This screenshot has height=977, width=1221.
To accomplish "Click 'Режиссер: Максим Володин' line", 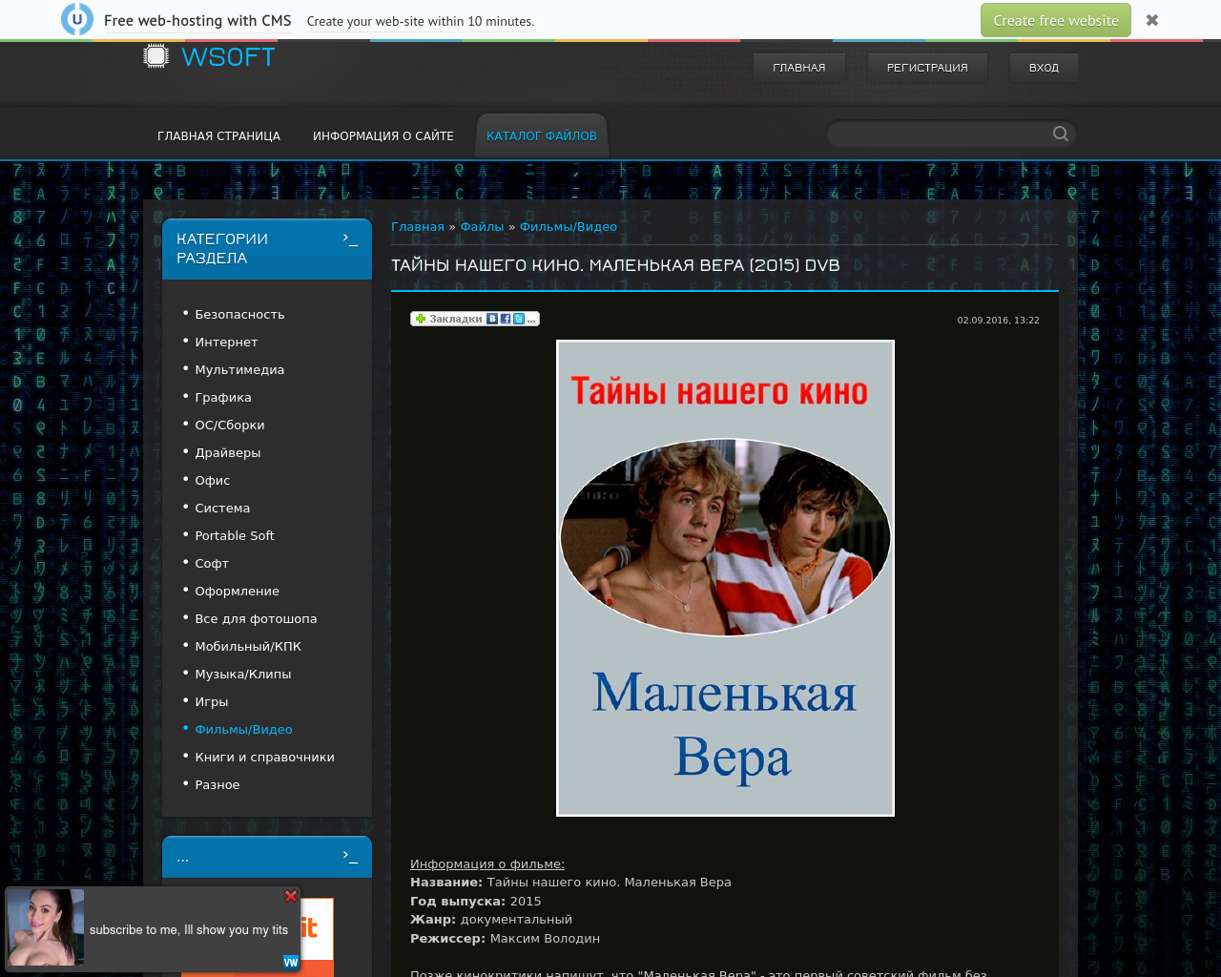I will click(506, 939).
